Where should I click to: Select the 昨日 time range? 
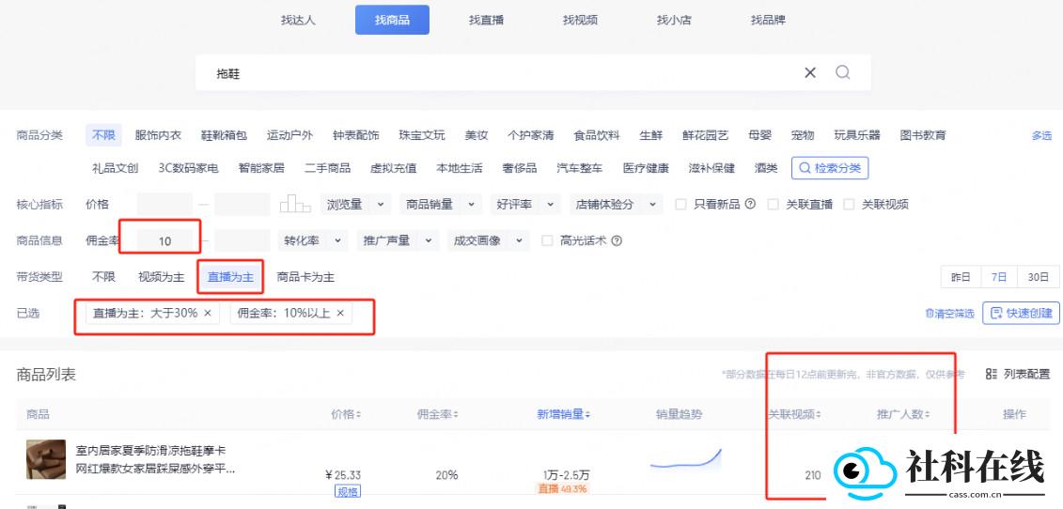pyautogui.click(x=961, y=276)
